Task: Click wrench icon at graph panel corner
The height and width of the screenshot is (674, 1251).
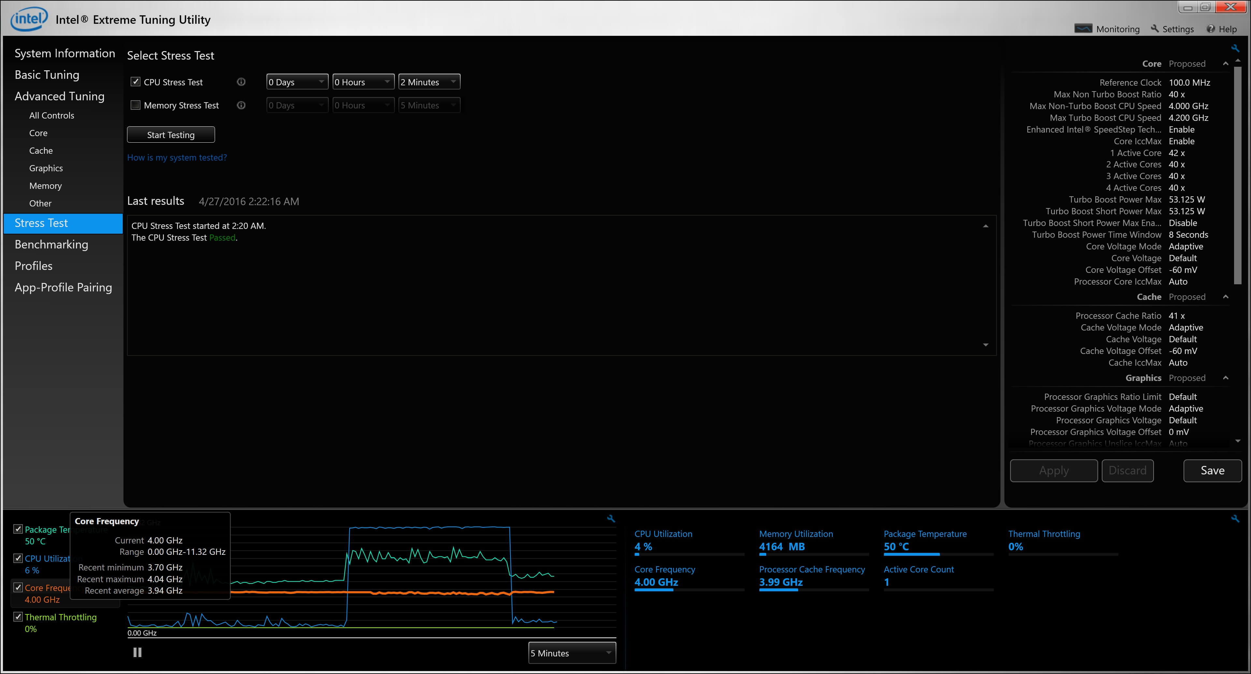Action: point(611,519)
